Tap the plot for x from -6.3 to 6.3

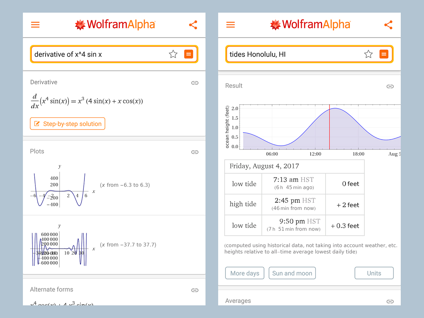(59, 190)
